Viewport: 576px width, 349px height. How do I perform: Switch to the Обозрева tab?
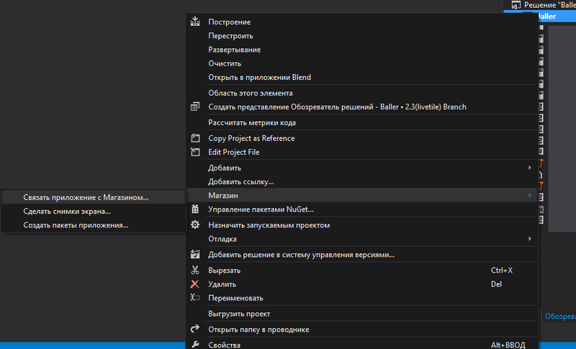click(x=560, y=317)
